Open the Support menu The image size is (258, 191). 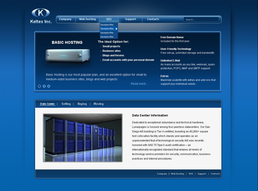click(131, 19)
